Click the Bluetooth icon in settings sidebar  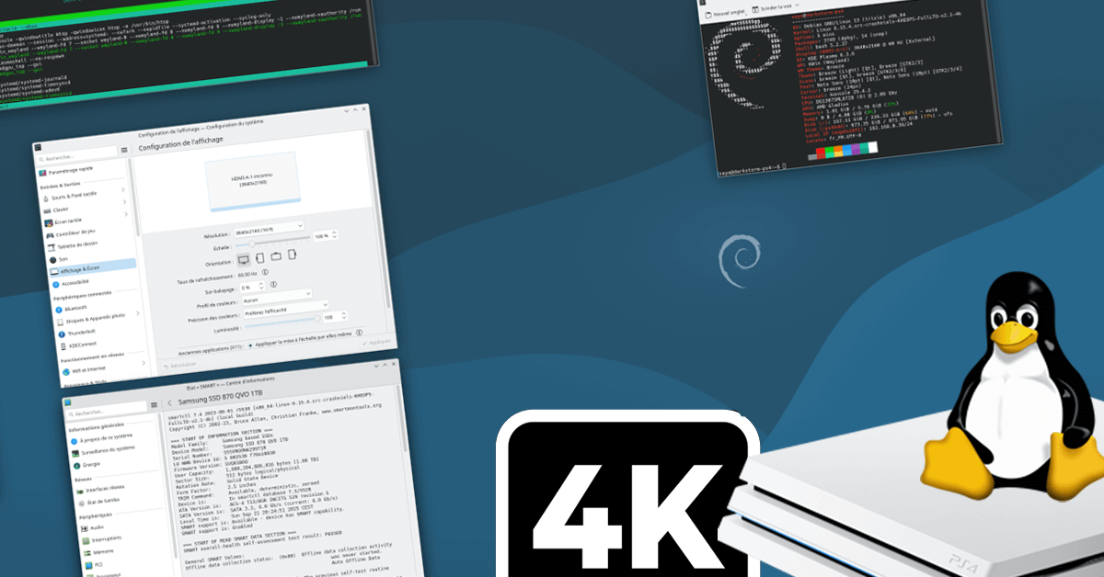tap(58, 307)
